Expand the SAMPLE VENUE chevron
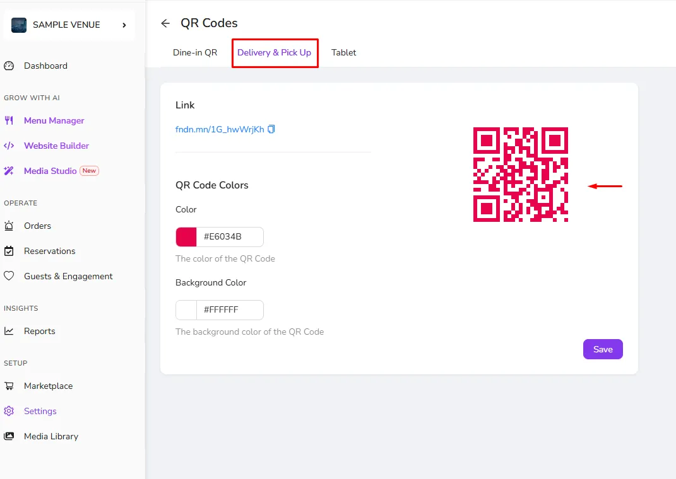676x479 pixels. 124,25
